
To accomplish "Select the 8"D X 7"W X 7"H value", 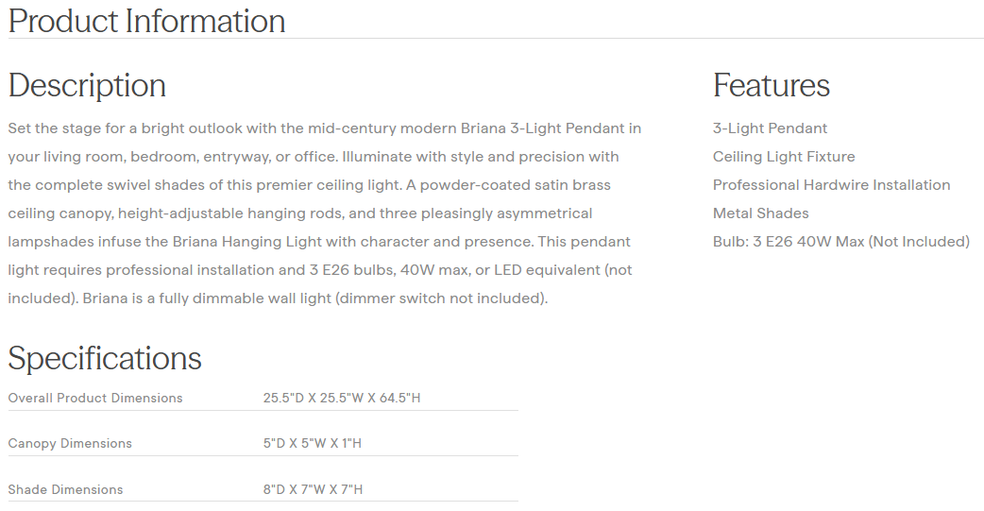I will pos(313,489).
